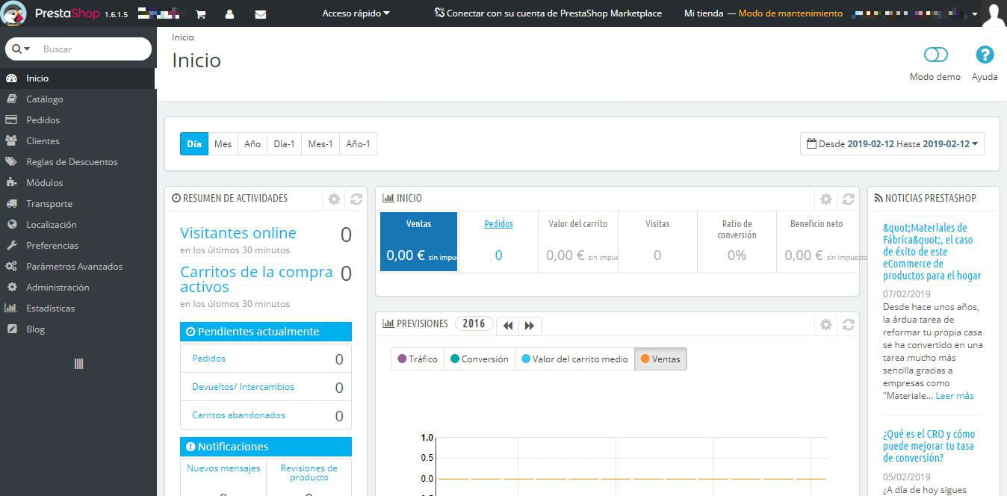The width and height of the screenshot is (1007, 496).
Task: Open the Previsiones panel settings gear
Action: 825,324
